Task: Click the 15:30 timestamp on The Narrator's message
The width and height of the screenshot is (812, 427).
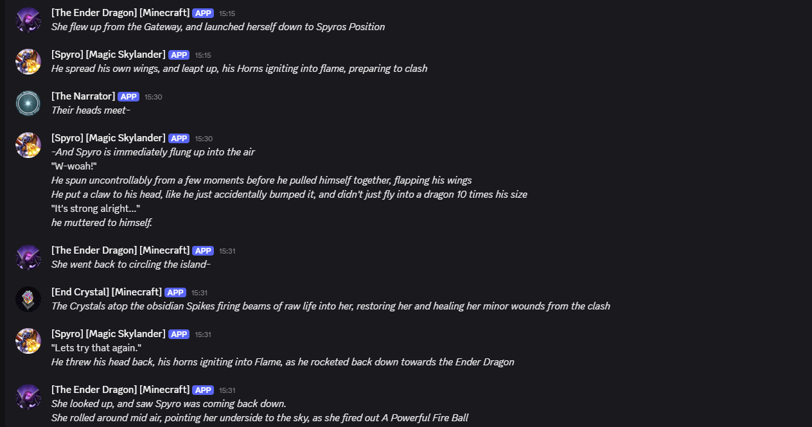Action: pos(153,97)
